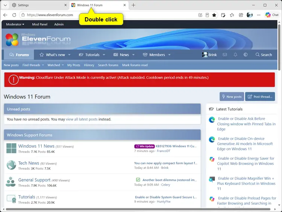Toggle the style variation dark mode icon
The height and width of the screenshot is (212, 282).
(246, 55)
